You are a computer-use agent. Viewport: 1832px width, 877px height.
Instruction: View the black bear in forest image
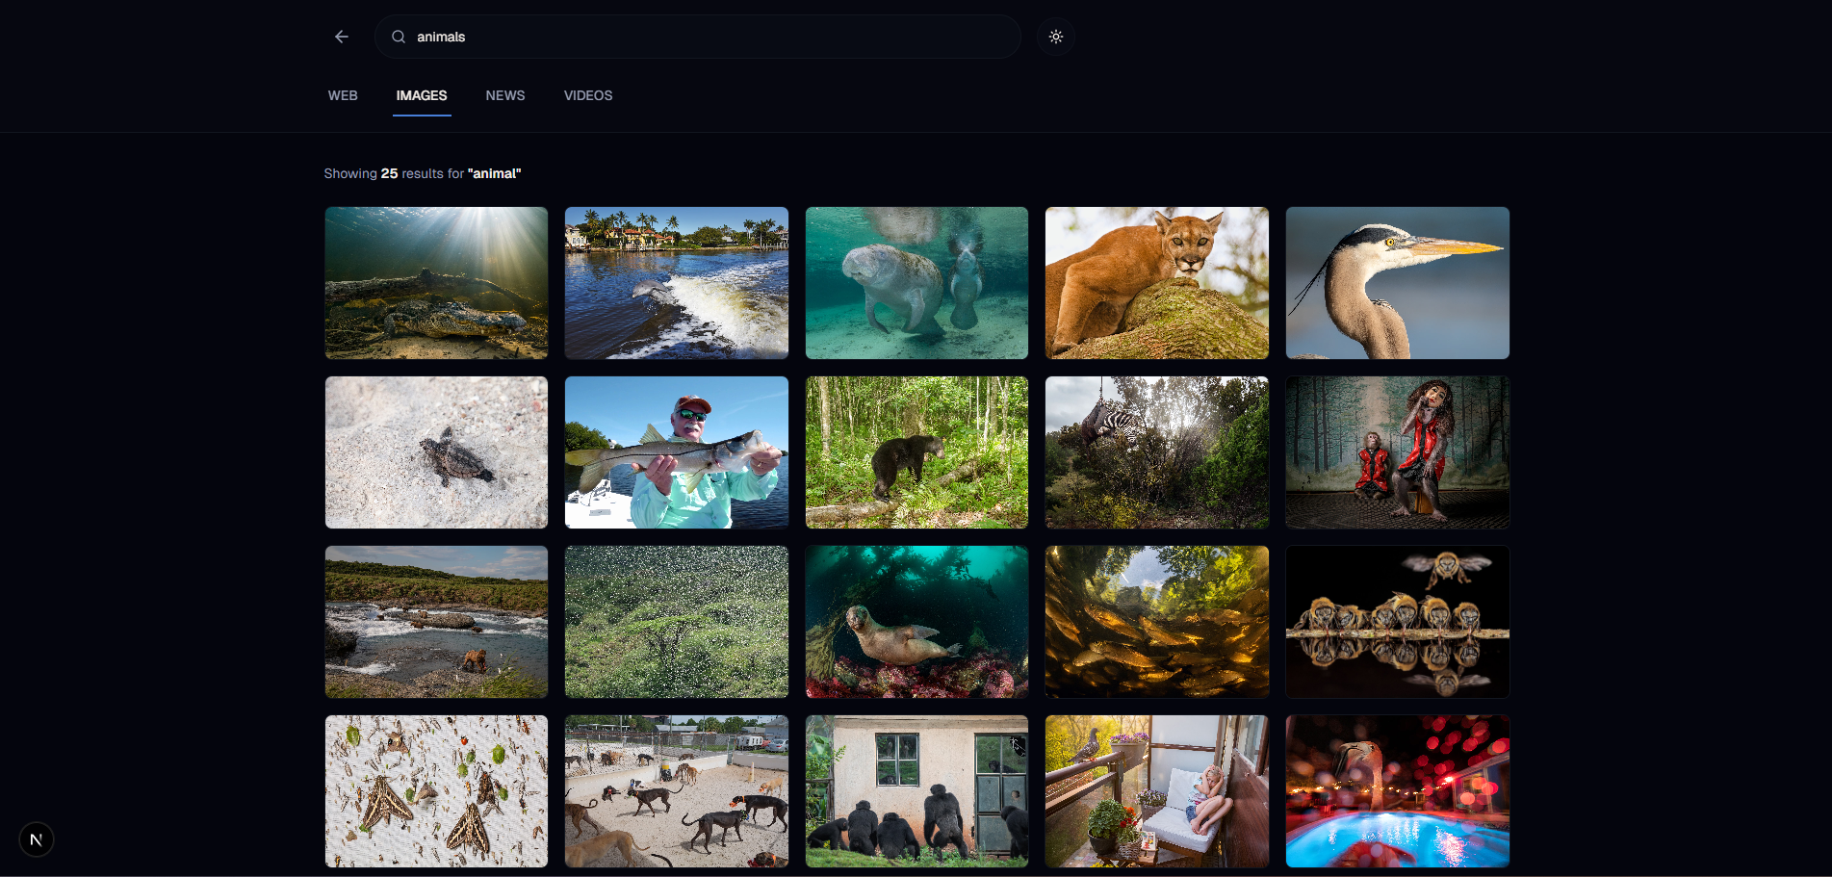pyautogui.click(x=916, y=452)
